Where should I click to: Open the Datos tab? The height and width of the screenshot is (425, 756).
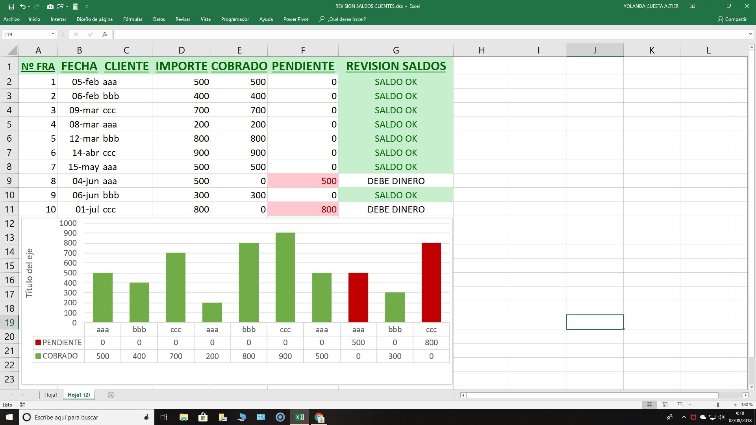pyautogui.click(x=159, y=19)
